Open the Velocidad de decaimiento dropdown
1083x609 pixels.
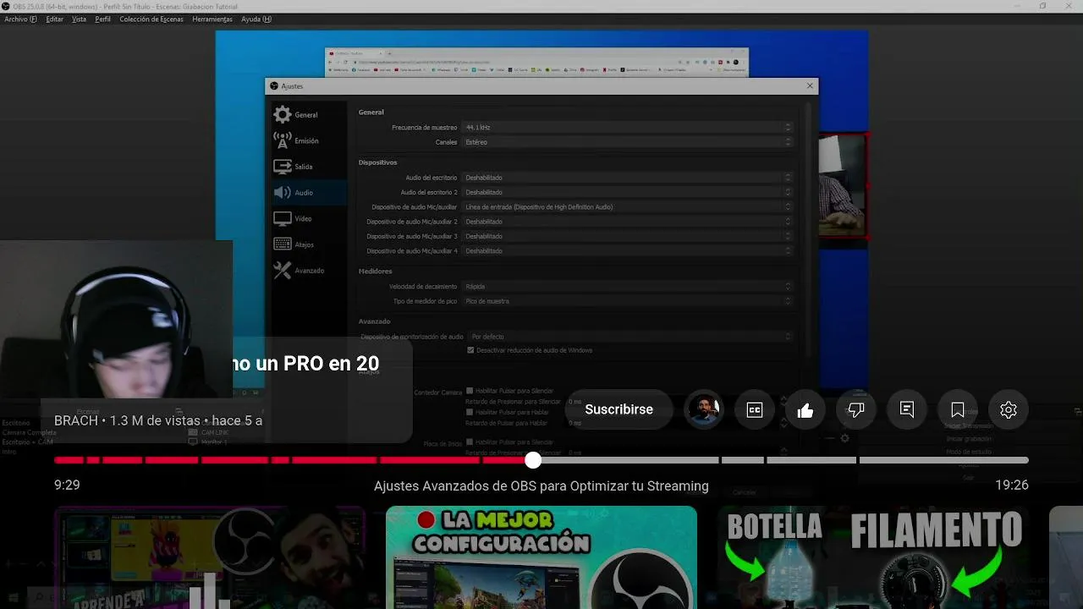pyautogui.click(x=627, y=287)
